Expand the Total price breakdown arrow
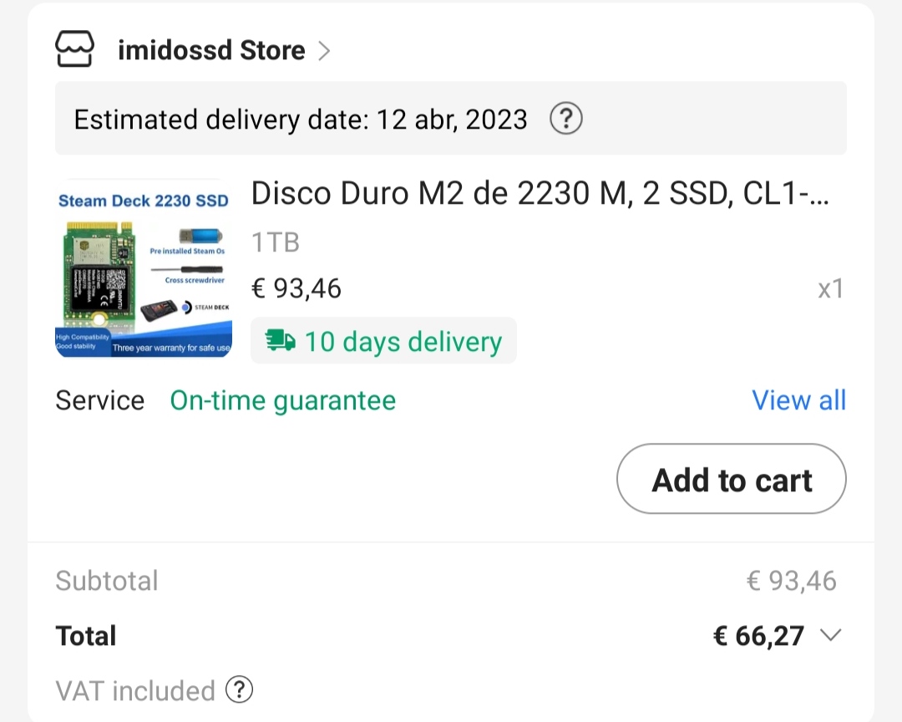Viewport: 902px width, 722px height. [830, 635]
